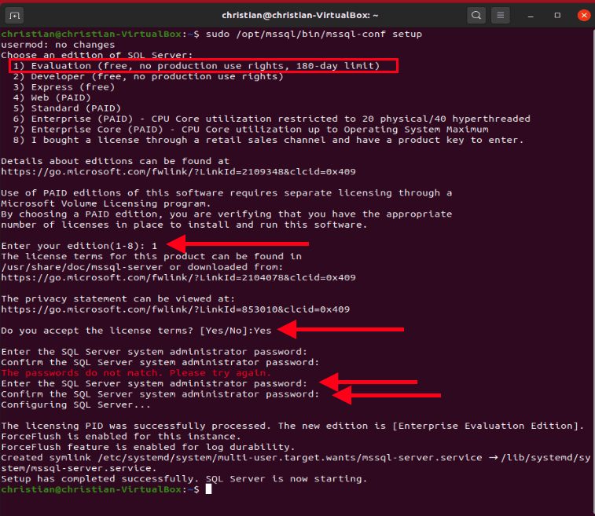The width and height of the screenshot is (595, 516).
Task: Click '/usr/share/doc/mssql-server or downloaded from:' line
Action: click(142, 267)
